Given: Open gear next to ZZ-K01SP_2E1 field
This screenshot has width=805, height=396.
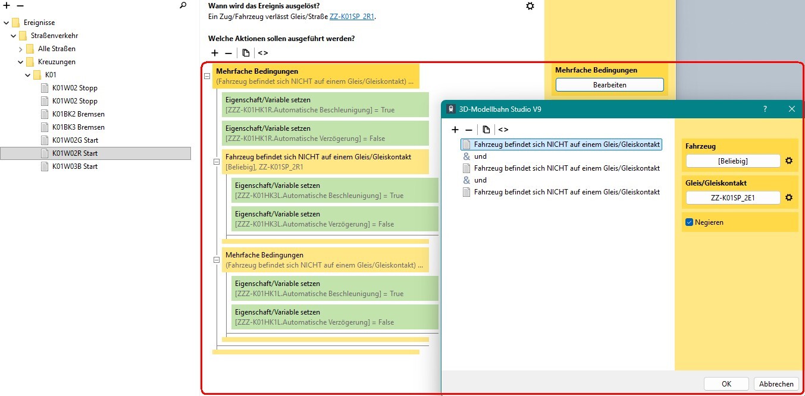Looking at the screenshot, I should (789, 197).
